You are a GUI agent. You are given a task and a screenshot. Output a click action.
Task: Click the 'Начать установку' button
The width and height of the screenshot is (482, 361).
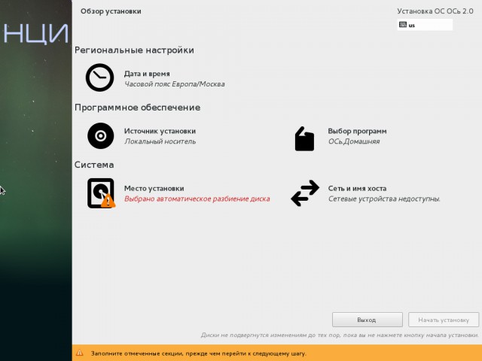(x=444, y=320)
